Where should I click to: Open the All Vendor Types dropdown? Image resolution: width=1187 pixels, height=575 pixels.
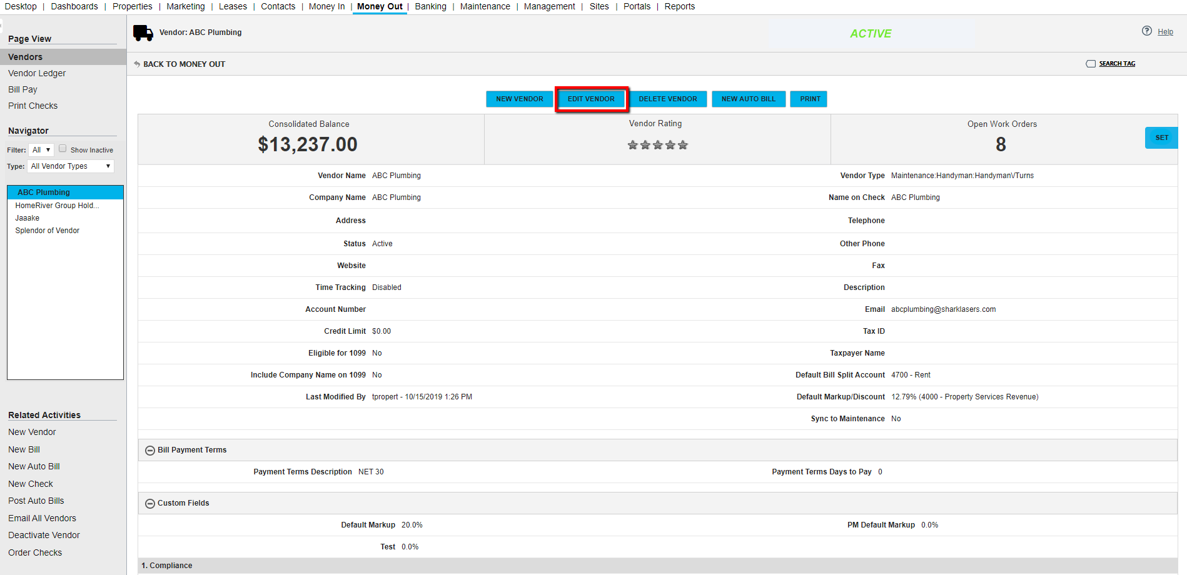tap(71, 166)
